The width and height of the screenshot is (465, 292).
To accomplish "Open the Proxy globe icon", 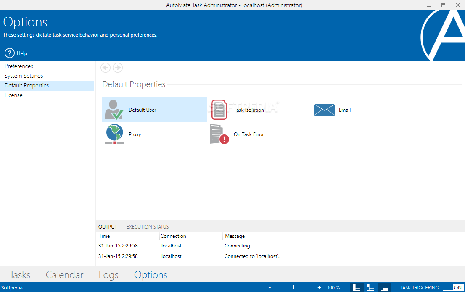I will (x=114, y=134).
